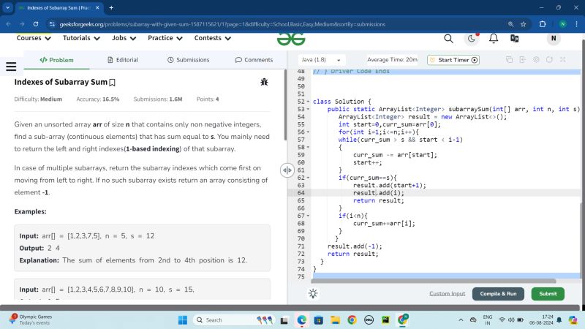Toggle dark mode moon icon
Image resolution: width=585 pixels, height=329 pixels.
click(x=472, y=39)
